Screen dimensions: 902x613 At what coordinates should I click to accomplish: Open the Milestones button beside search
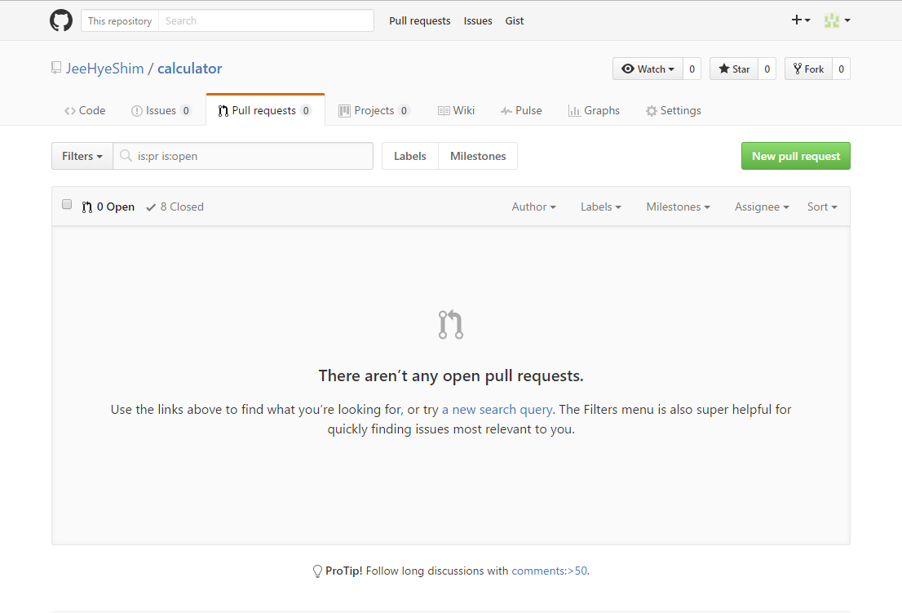[478, 156]
